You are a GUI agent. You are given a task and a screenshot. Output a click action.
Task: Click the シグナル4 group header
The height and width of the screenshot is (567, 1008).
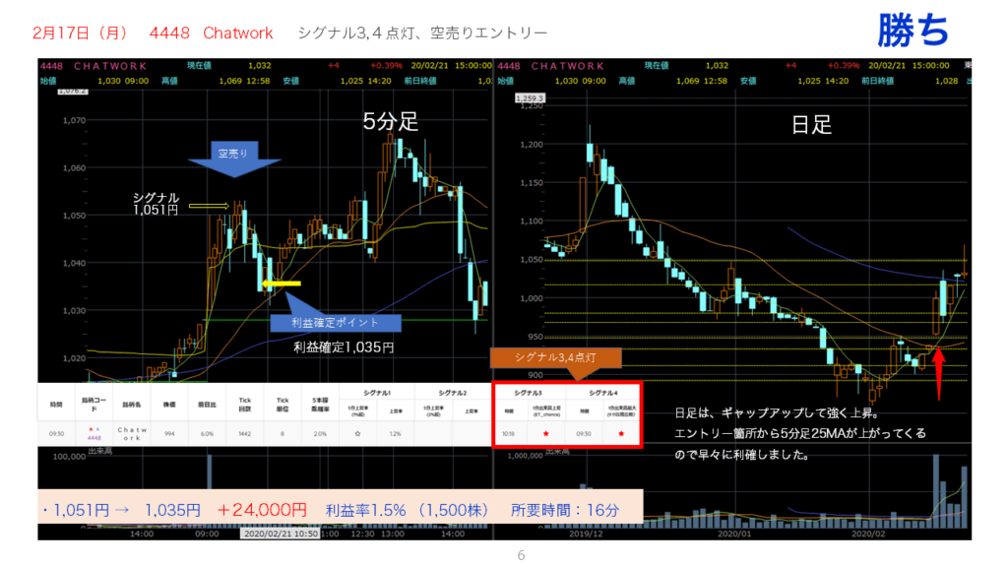click(x=603, y=392)
